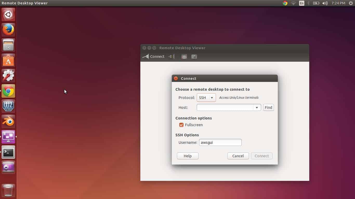Click the Remote Desktop Viewer minimize button
Viewport: 355px width, 199px height.
149,48
